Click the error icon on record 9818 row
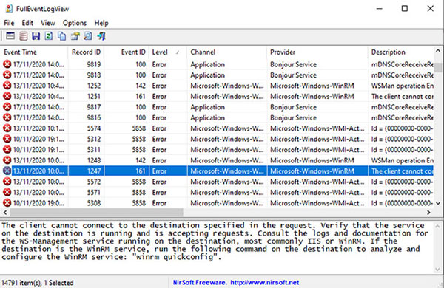444x288 pixels. pos(7,75)
